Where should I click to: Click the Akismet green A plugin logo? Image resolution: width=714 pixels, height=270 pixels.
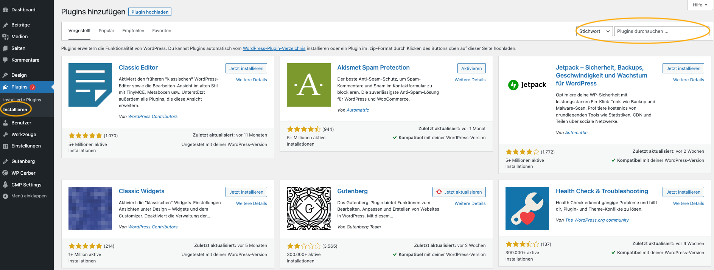(309, 85)
